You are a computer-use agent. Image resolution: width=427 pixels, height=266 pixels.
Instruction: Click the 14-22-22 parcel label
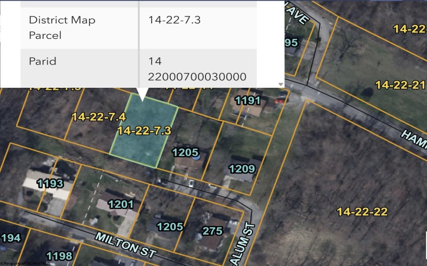pos(362,212)
